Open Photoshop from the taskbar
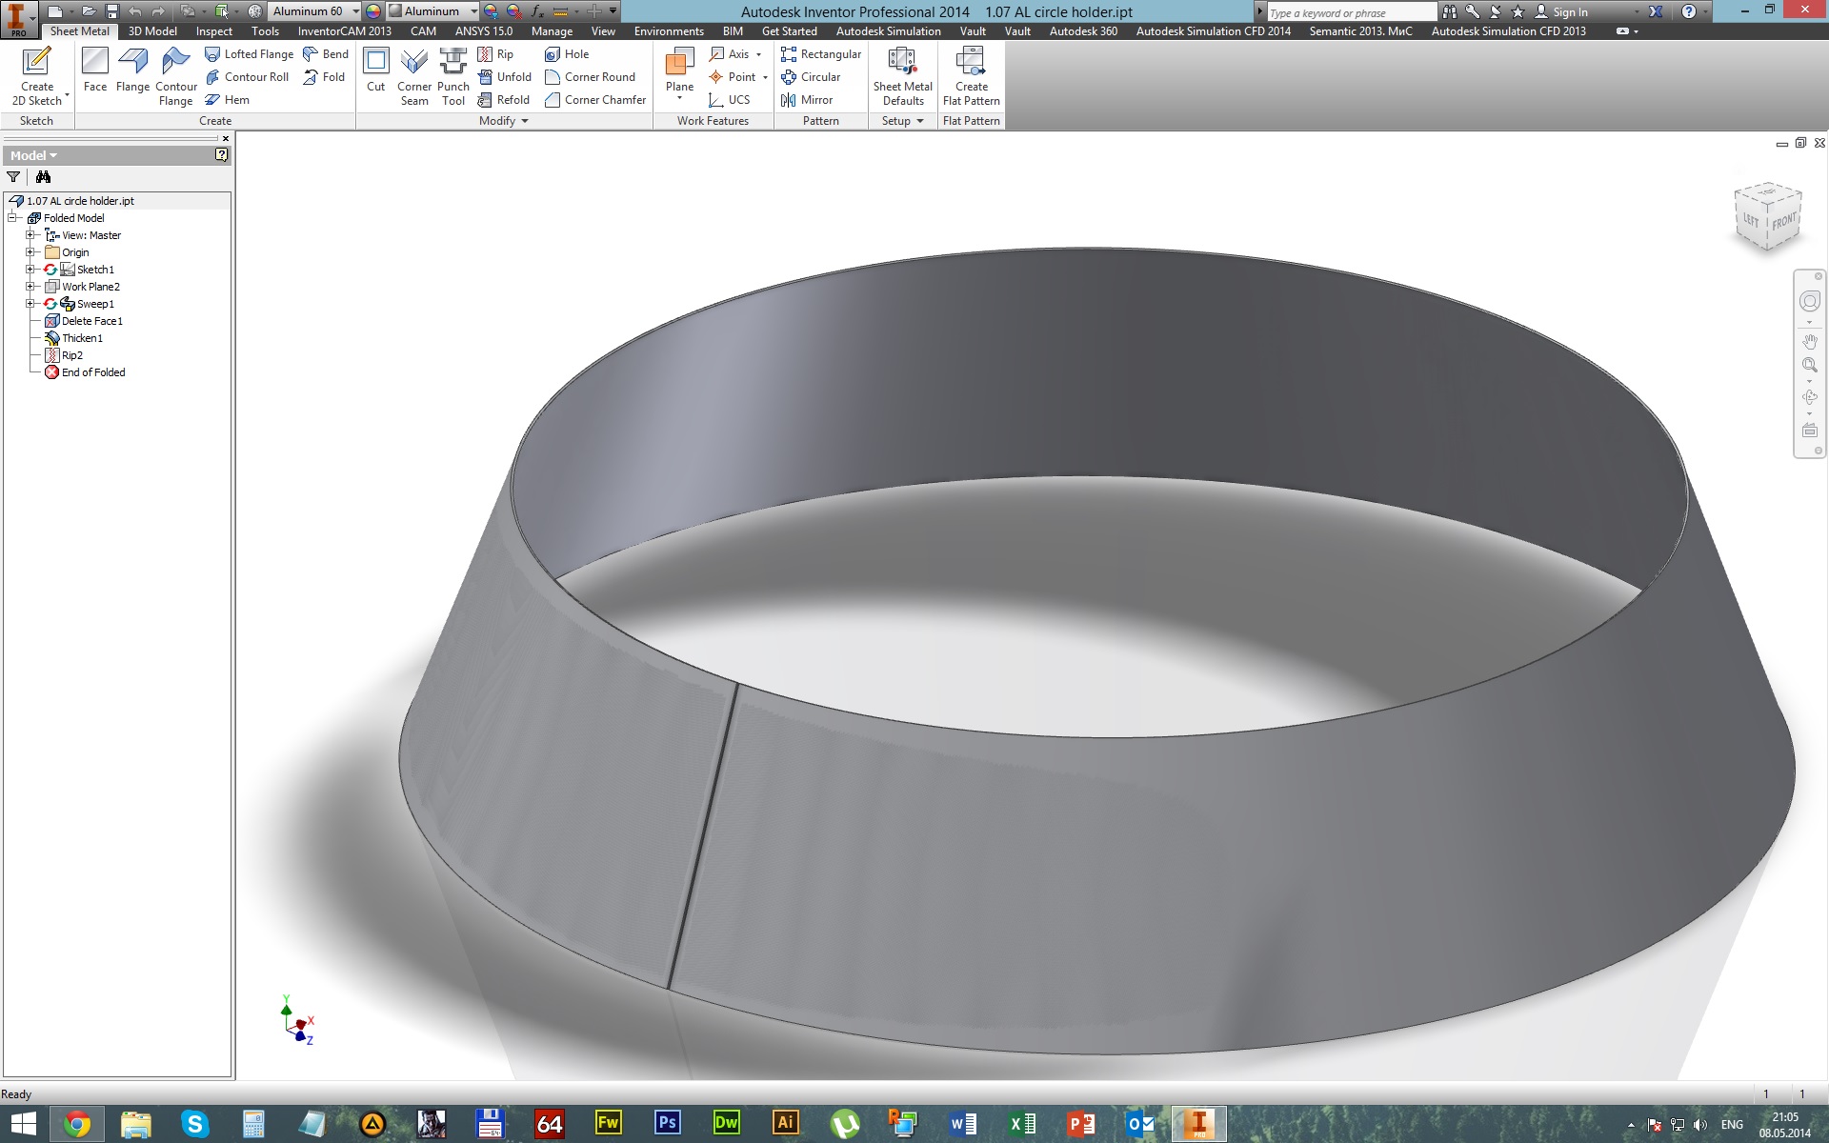The height and width of the screenshot is (1143, 1829). point(667,1124)
